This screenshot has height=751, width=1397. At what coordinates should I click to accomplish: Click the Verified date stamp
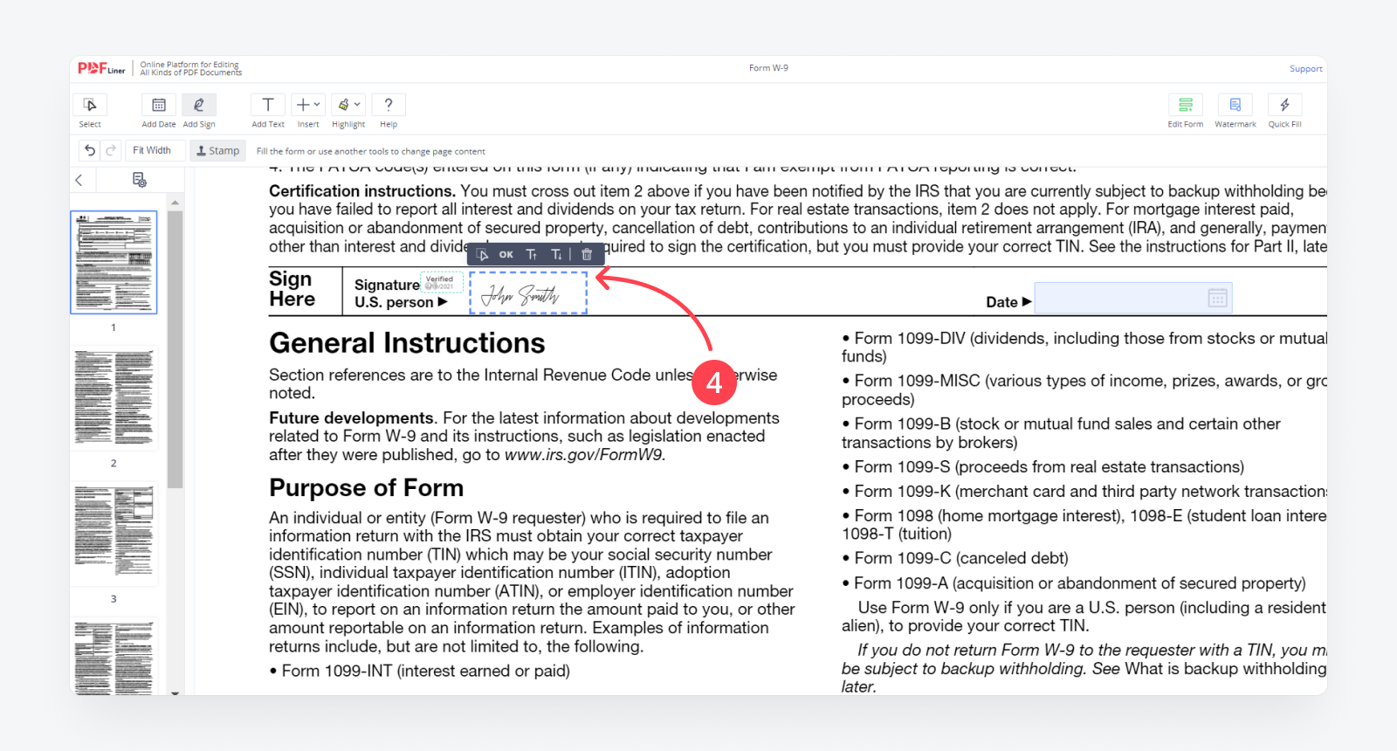pos(440,282)
